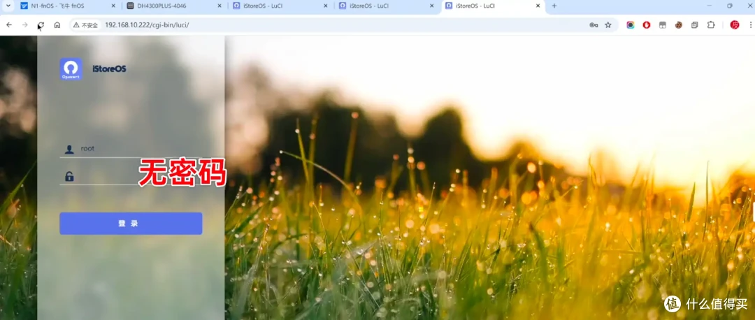Image resolution: width=755 pixels, height=320 pixels.
Task: Click the browser forward arrow
Action: [25, 25]
